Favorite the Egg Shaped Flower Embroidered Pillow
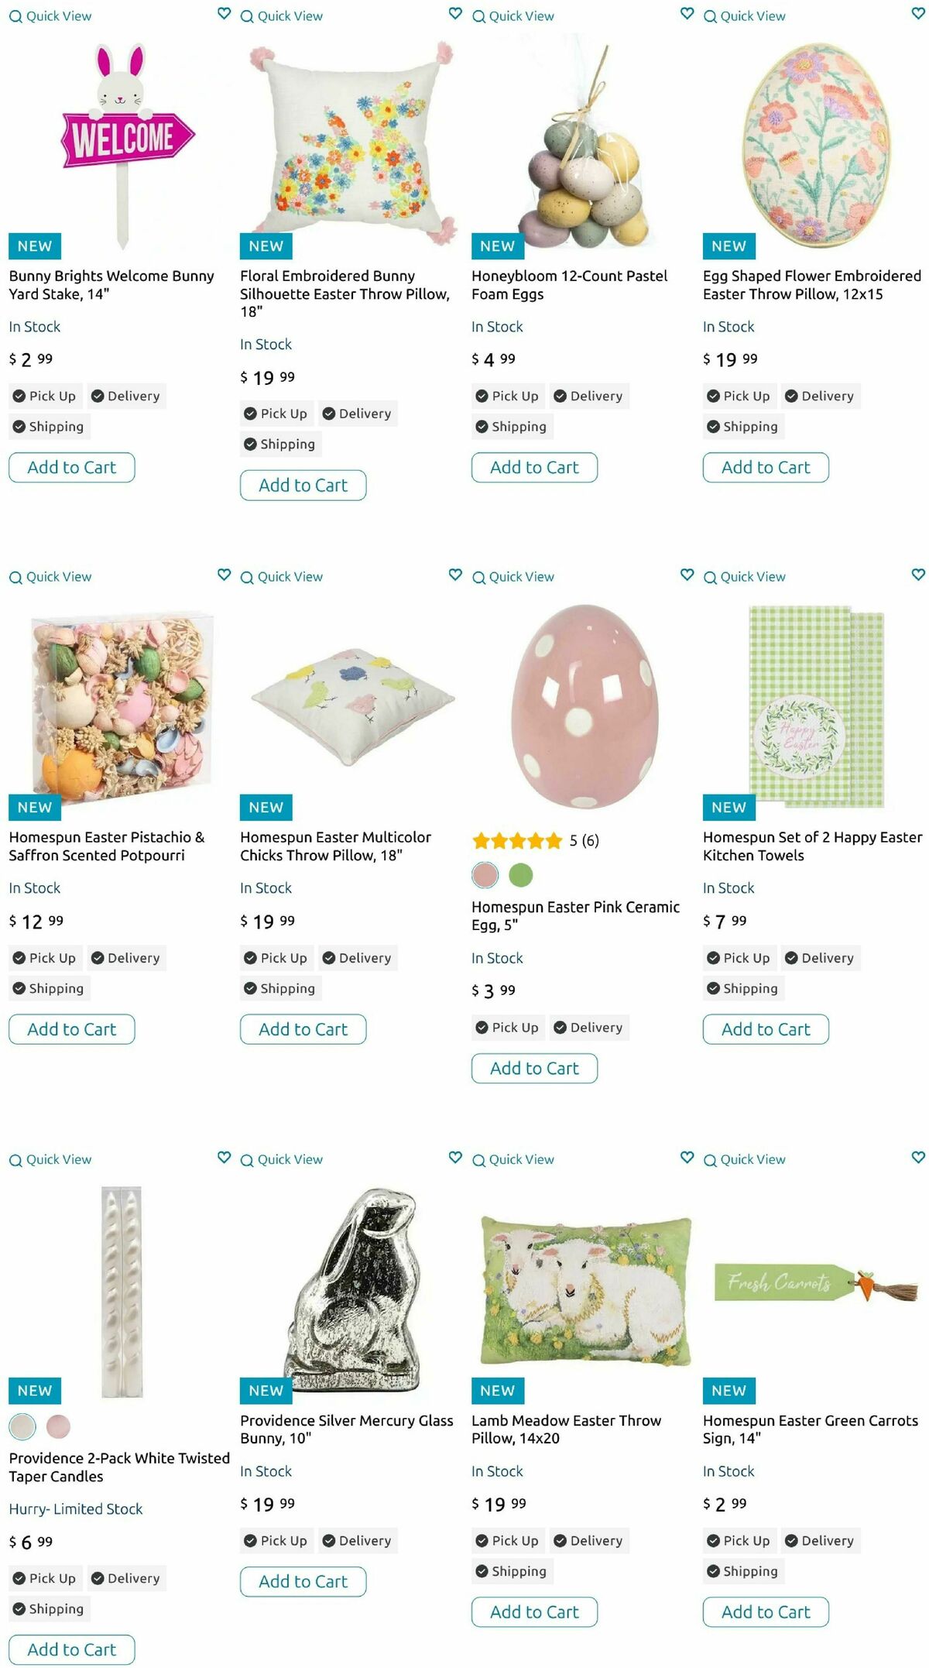Image resolution: width=929 pixels, height=1668 pixels. point(918,14)
